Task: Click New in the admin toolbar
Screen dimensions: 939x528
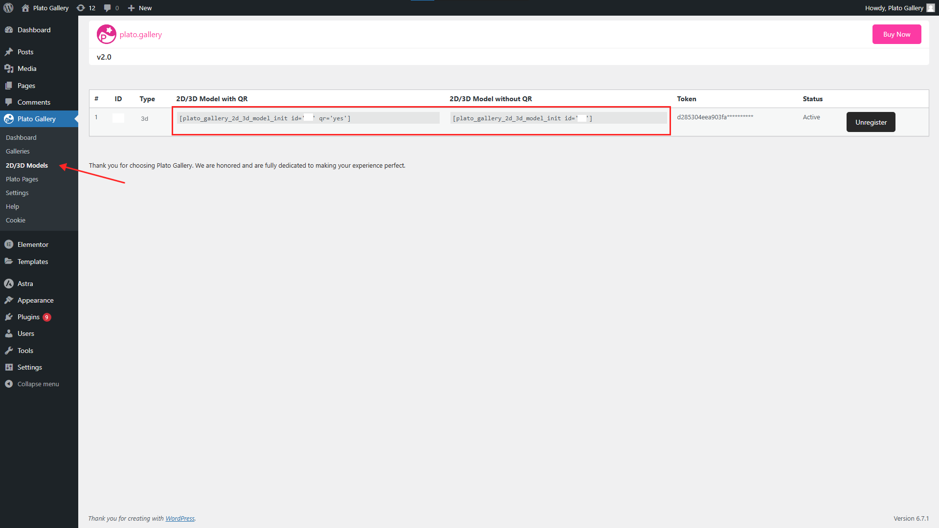Action: coord(139,8)
